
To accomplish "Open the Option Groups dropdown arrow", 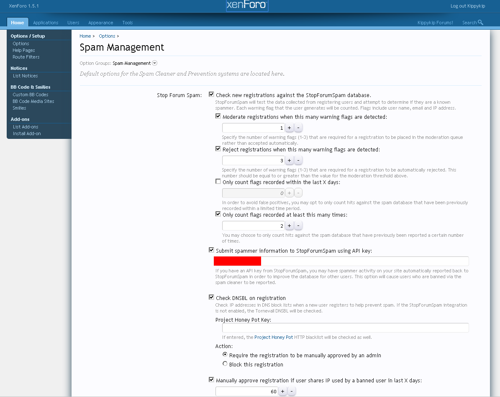I will click(x=154, y=63).
